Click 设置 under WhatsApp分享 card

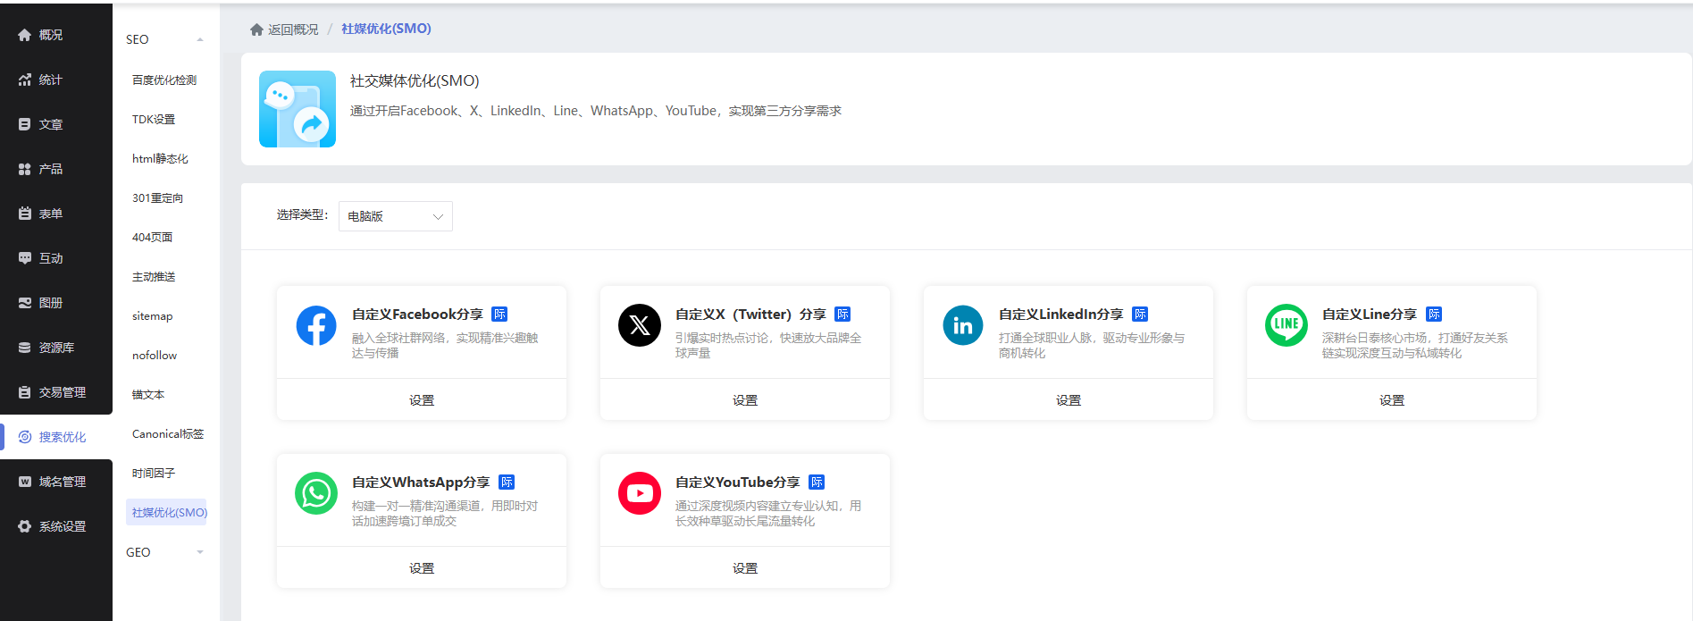coord(422,568)
